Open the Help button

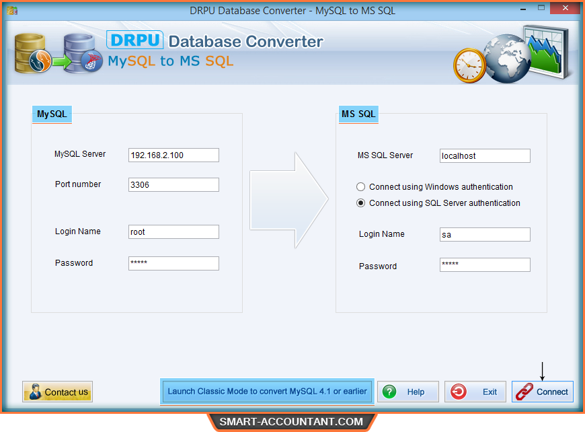[407, 392]
